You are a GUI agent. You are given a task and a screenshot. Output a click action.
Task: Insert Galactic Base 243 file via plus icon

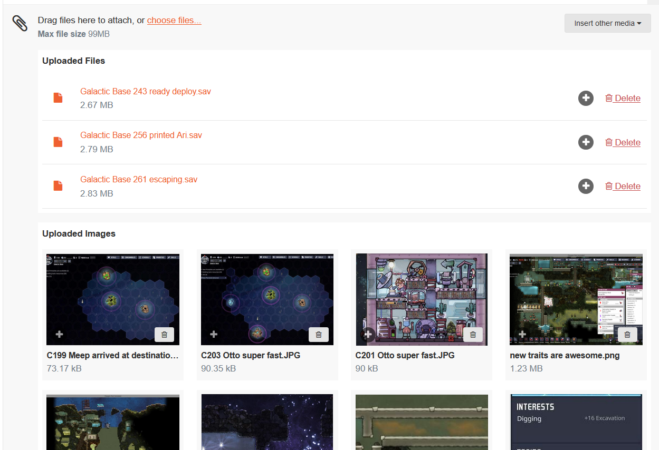[x=586, y=98]
